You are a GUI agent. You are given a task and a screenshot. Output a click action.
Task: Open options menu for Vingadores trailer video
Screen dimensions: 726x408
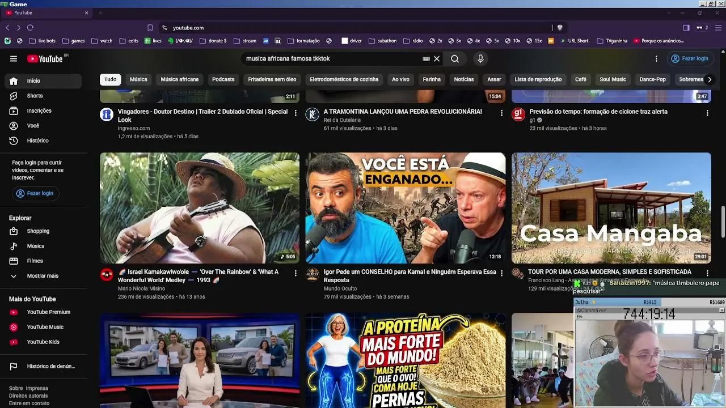click(x=296, y=113)
